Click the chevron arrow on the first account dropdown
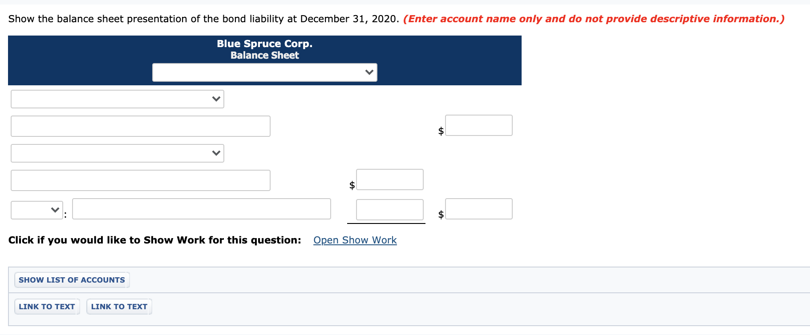This screenshot has height=335, width=810. (x=215, y=99)
